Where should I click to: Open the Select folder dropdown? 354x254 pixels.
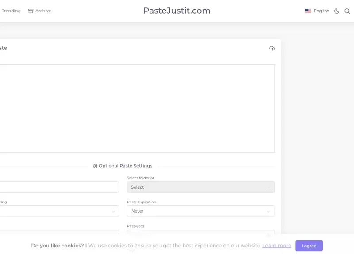click(200, 187)
